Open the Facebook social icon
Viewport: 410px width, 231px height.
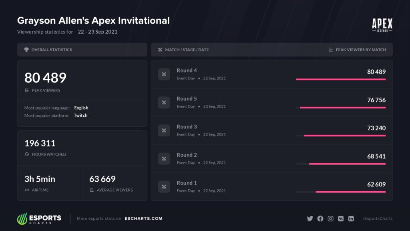point(320,219)
